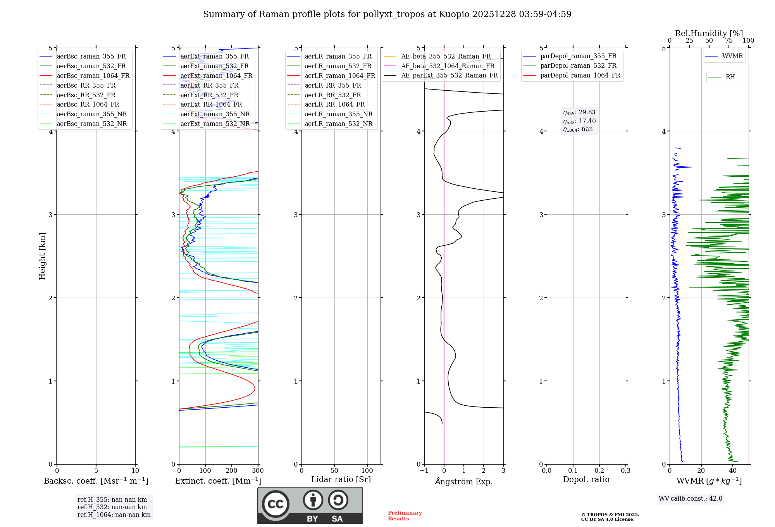Screen dimensions: 775x527
Task: Click the SA share-alike circular arrow icon
Action: click(338, 500)
